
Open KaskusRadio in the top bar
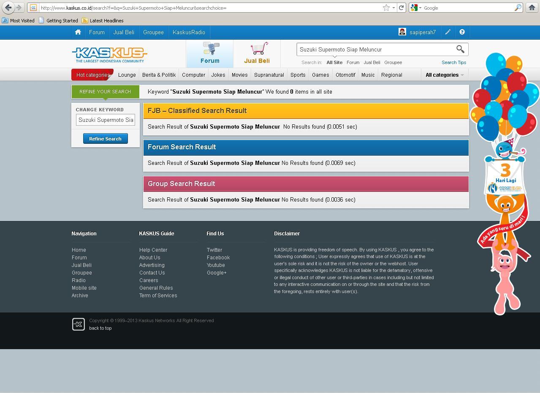point(189,32)
